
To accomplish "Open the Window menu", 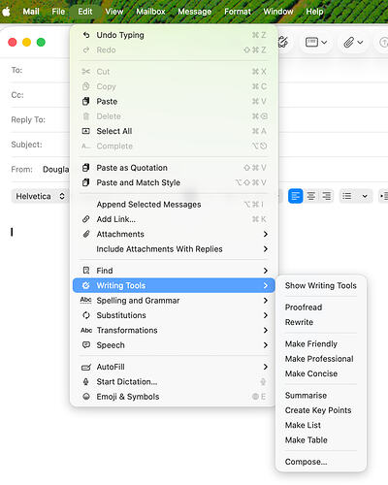I will pyautogui.click(x=278, y=12).
